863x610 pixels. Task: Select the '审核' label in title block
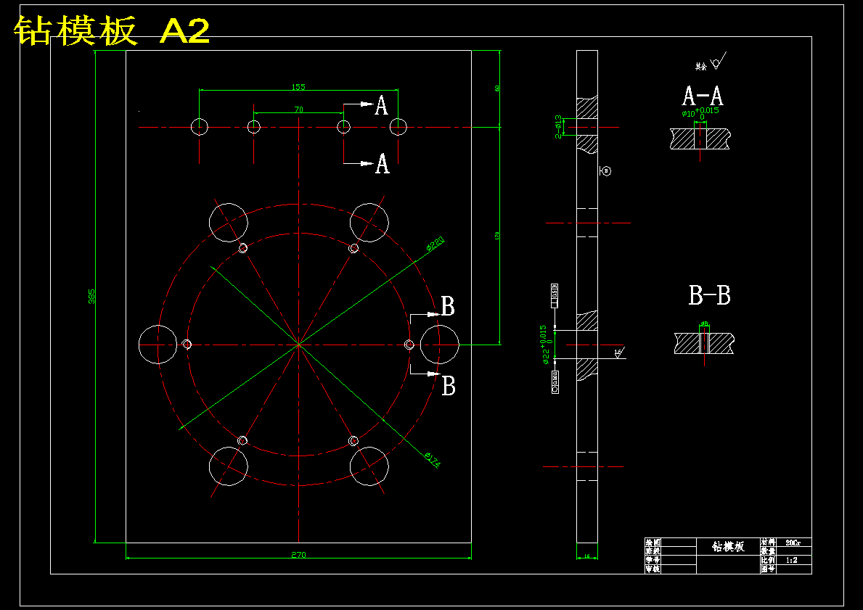[x=653, y=569]
